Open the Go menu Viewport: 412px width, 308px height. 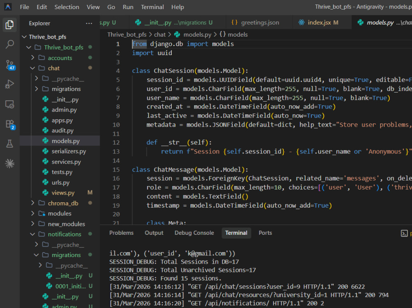tap(111, 7)
